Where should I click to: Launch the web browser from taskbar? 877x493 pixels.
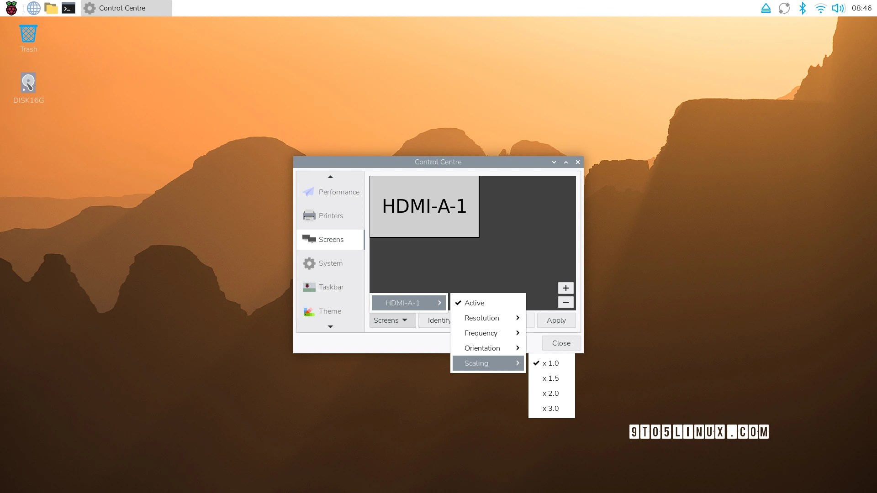pyautogui.click(x=34, y=8)
